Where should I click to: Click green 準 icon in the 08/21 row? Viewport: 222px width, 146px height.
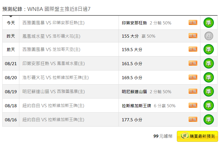[209, 63]
